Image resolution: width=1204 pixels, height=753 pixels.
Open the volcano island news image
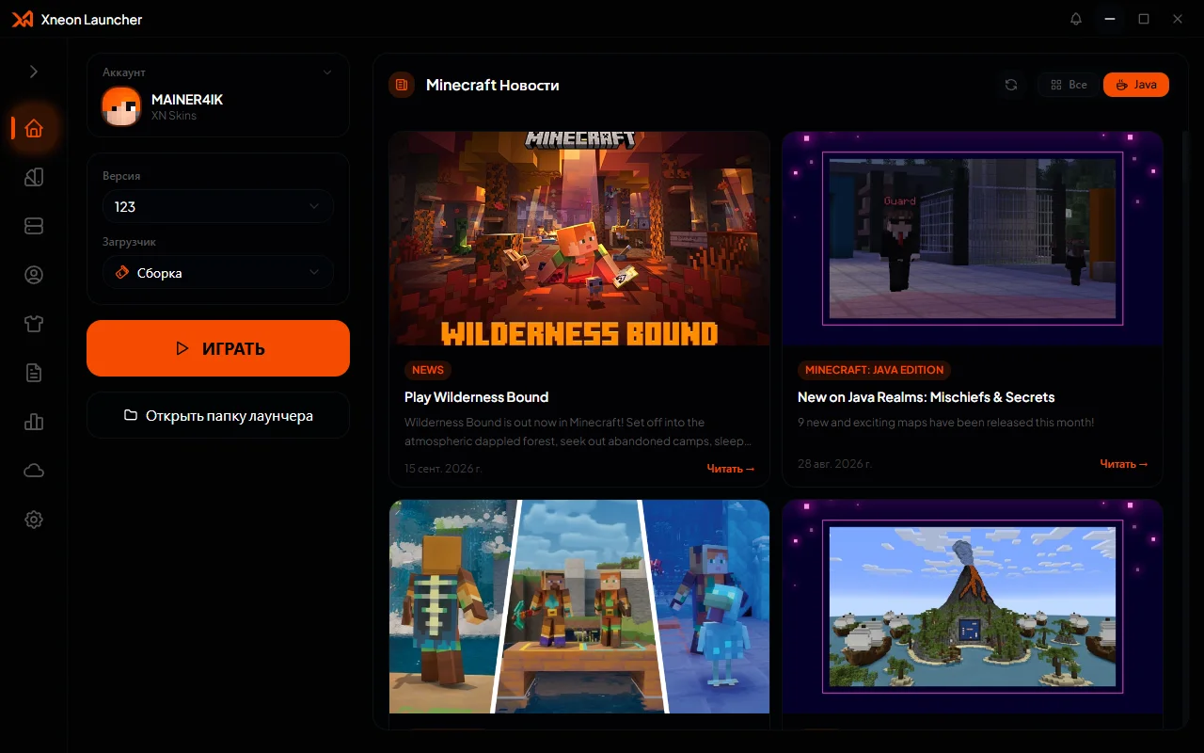coord(973,607)
